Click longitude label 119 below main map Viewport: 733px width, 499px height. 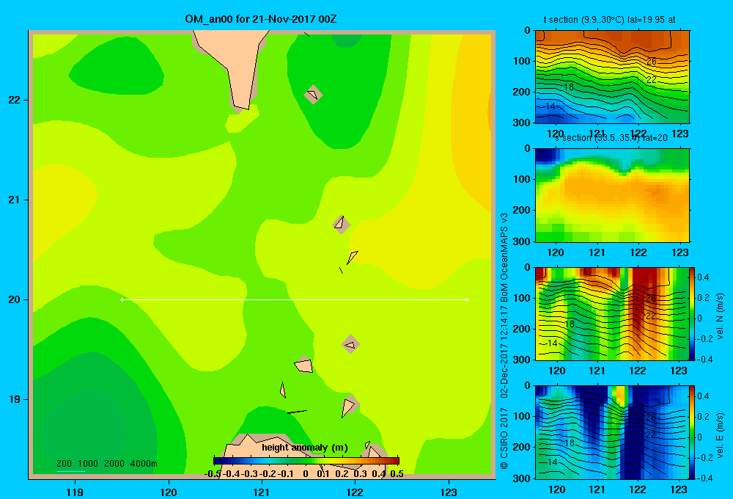[75, 492]
